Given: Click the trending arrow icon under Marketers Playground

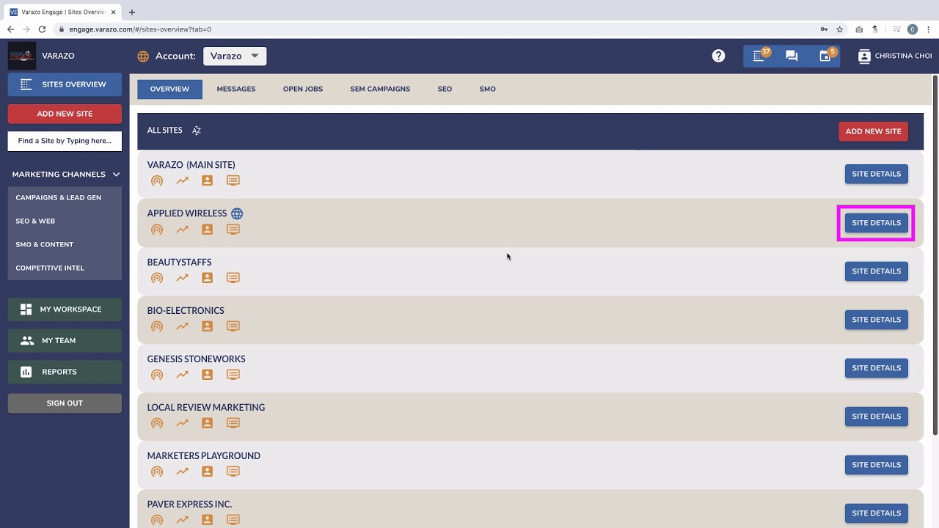Looking at the screenshot, I should click(x=182, y=471).
